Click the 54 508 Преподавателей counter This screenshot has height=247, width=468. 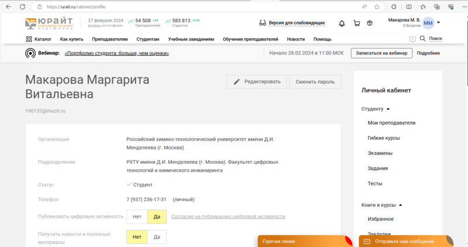click(144, 23)
